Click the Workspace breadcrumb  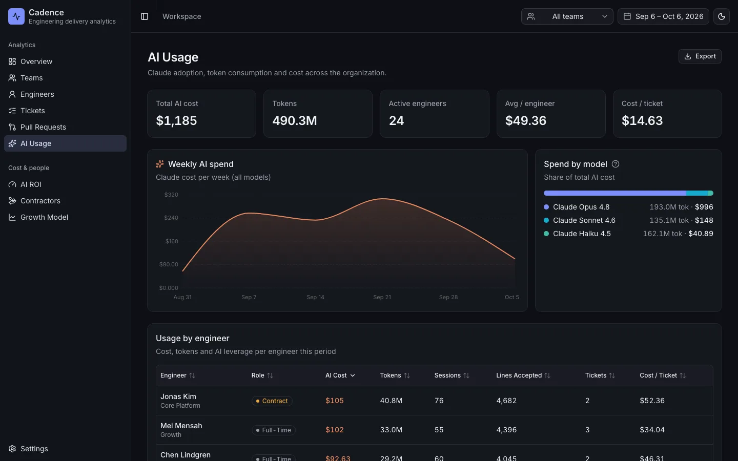point(182,16)
